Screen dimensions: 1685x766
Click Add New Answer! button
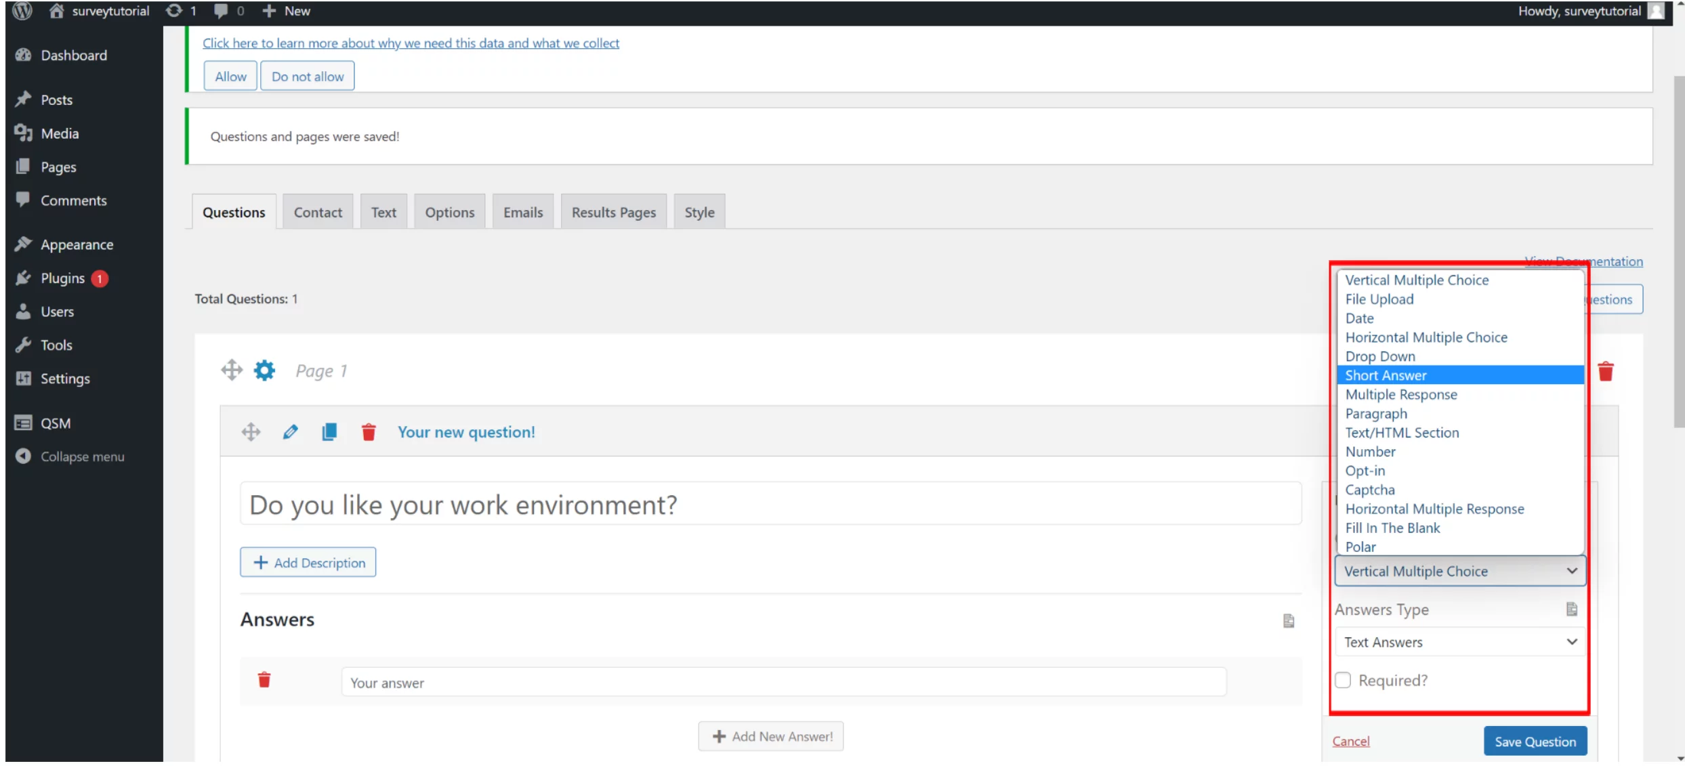tap(771, 736)
